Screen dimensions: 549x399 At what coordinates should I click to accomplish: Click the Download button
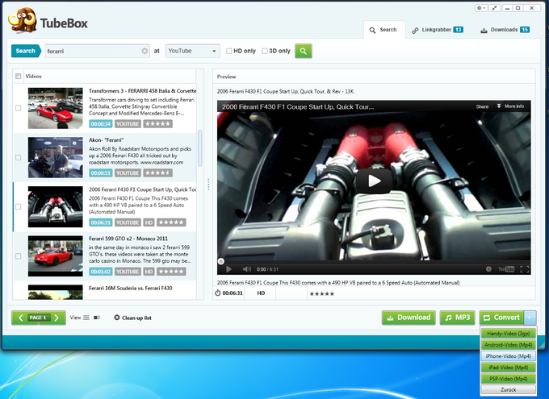pos(409,318)
